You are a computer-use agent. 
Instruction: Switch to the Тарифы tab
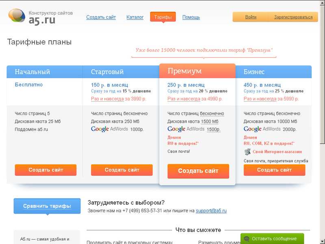pos(162,17)
